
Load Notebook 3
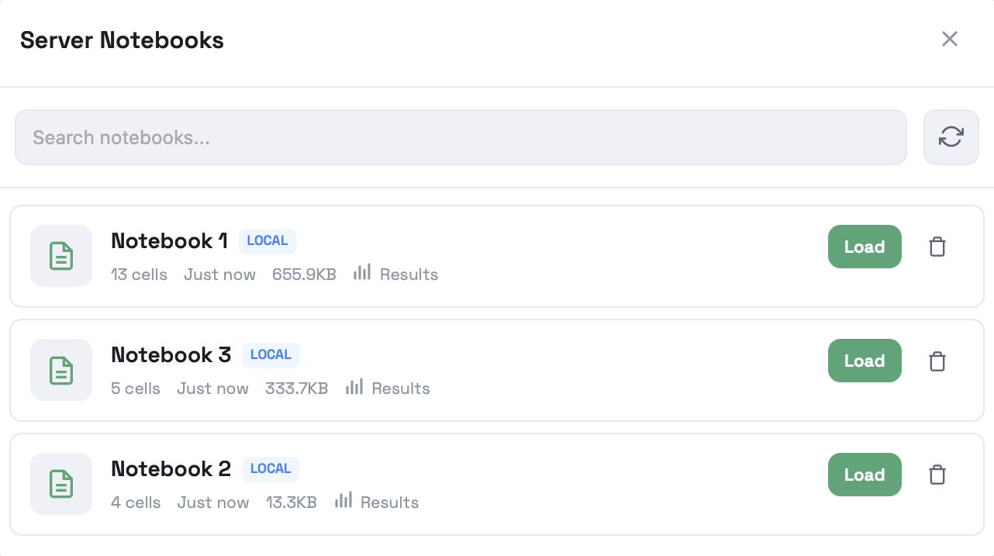pos(865,361)
